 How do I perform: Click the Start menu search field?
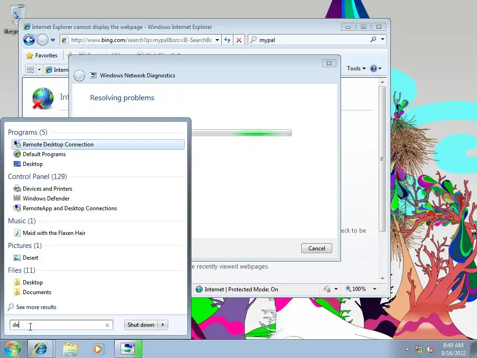[58, 325]
